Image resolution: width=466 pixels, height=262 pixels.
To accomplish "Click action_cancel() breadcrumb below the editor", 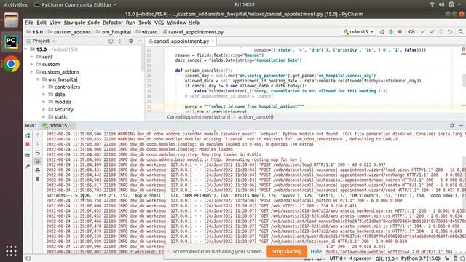I will (256, 116).
